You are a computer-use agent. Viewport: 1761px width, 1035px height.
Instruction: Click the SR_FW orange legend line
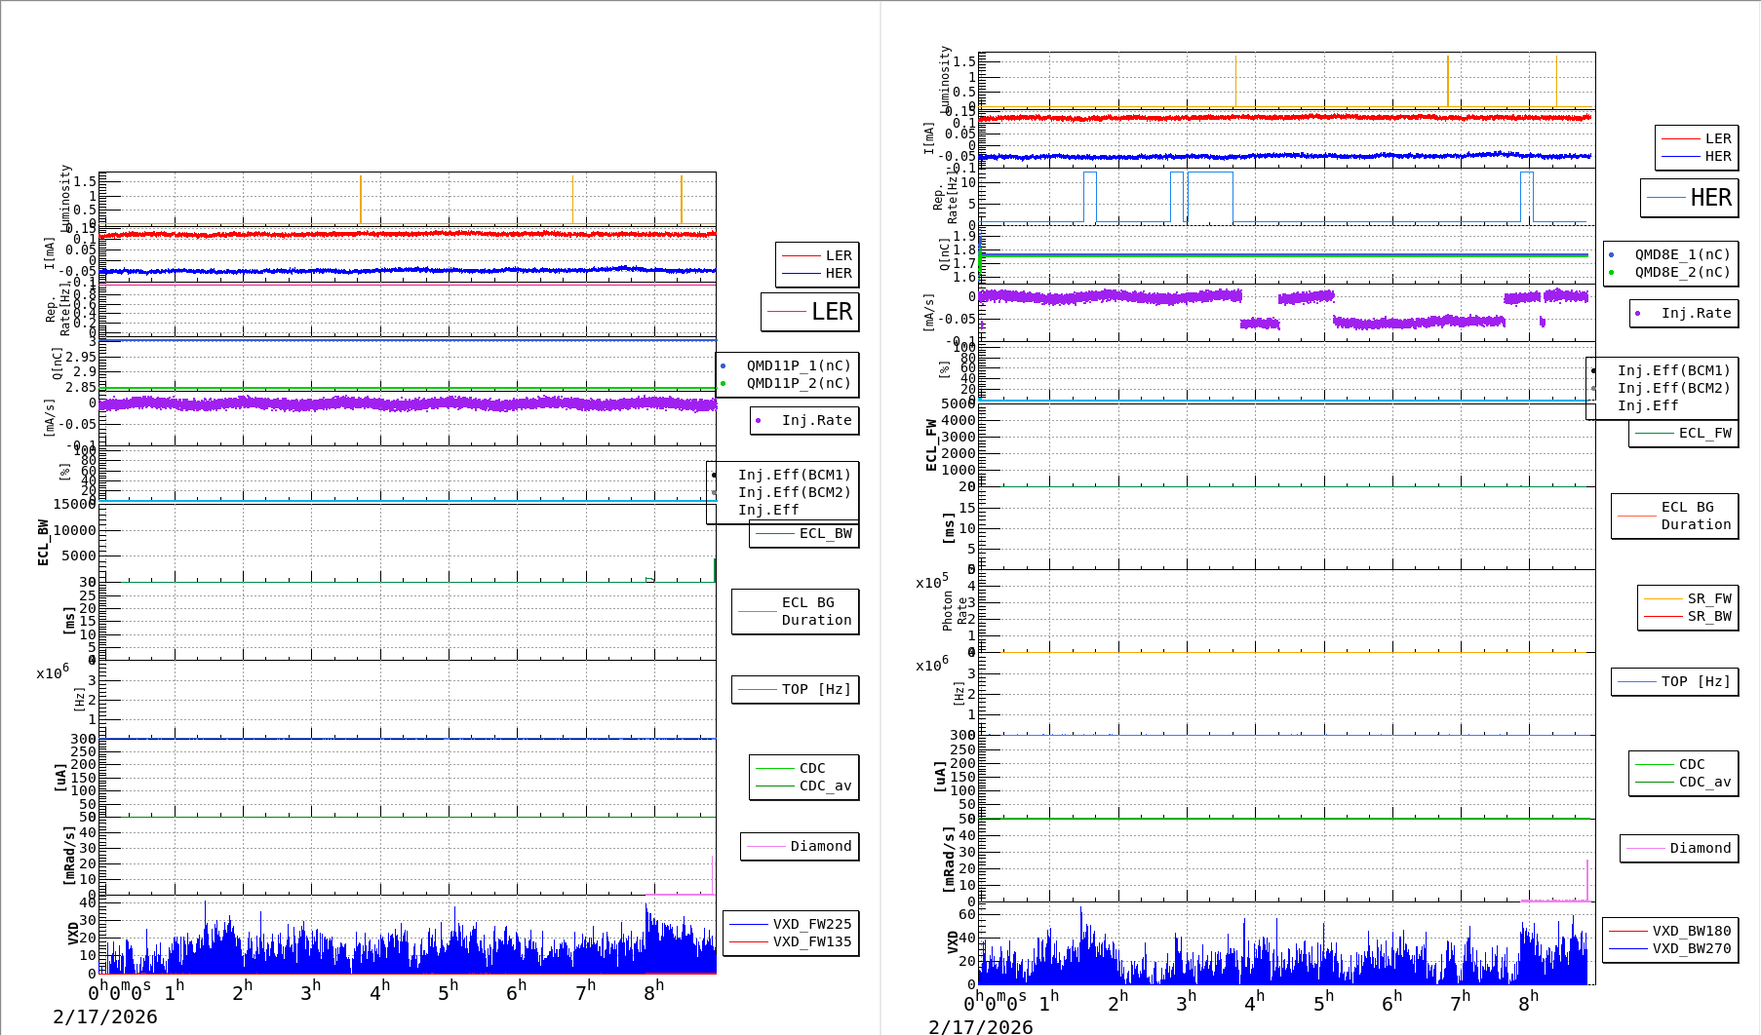[x=1663, y=598]
